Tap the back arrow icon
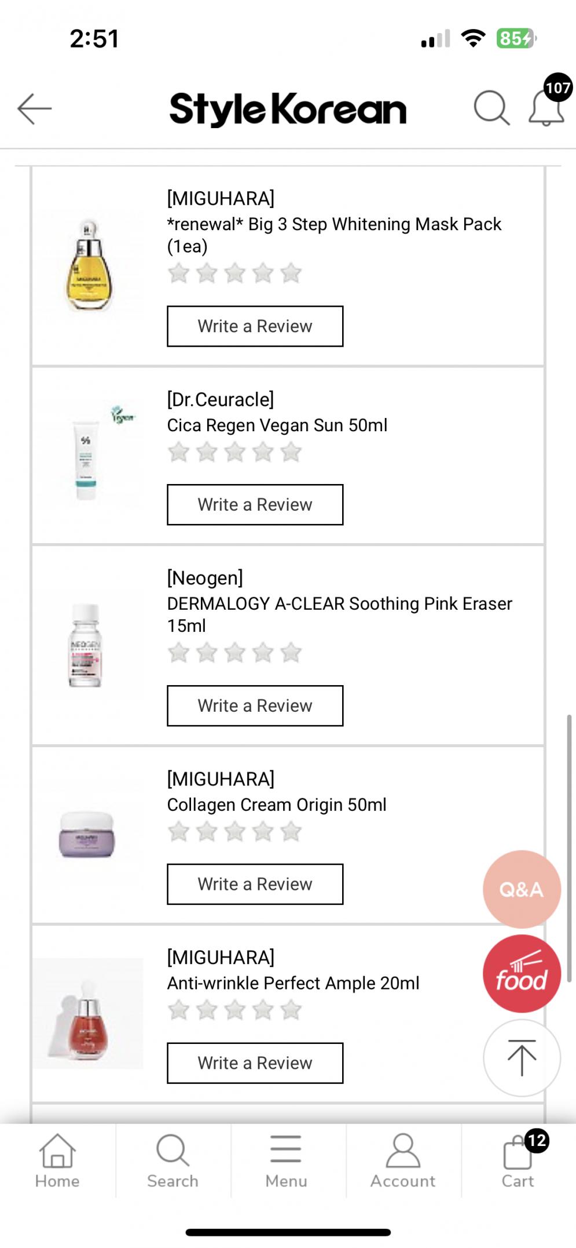This screenshot has width=576, height=1248. (x=35, y=108)
